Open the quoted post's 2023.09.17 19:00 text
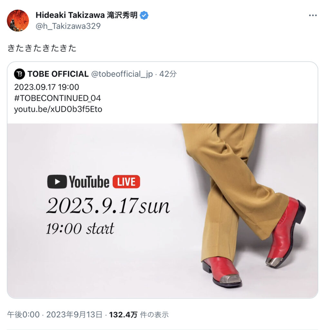 [46, 87]
